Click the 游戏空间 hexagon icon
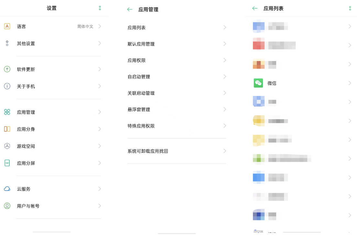357x236 pixels. 7,146
